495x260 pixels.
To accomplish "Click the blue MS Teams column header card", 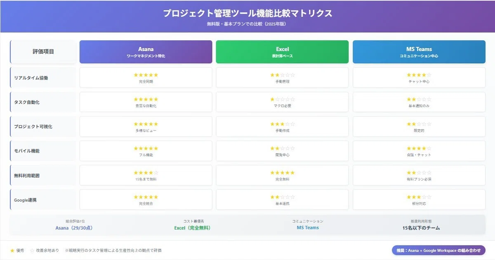I will [x=419, y=52].
